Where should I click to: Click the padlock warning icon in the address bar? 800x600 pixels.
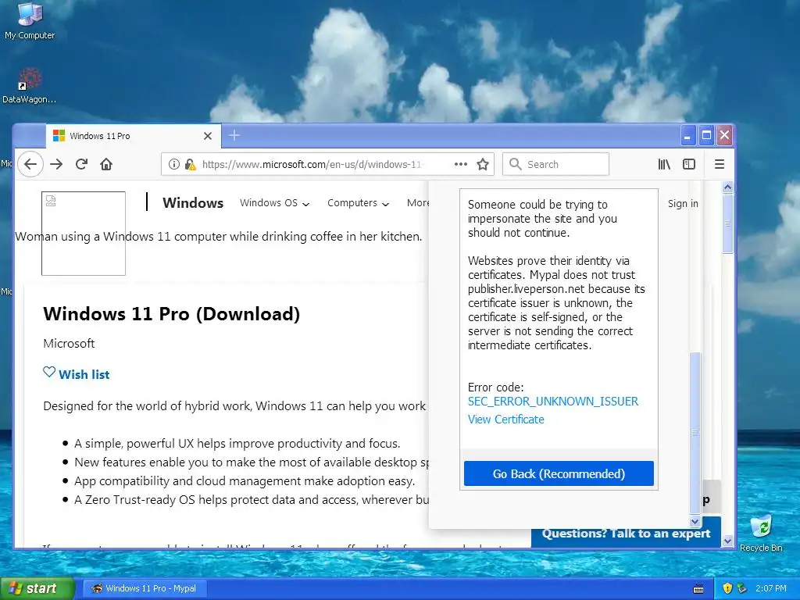point(191,164)
